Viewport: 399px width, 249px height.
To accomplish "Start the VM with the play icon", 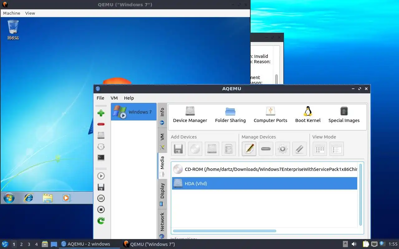I will click(101, 176).
